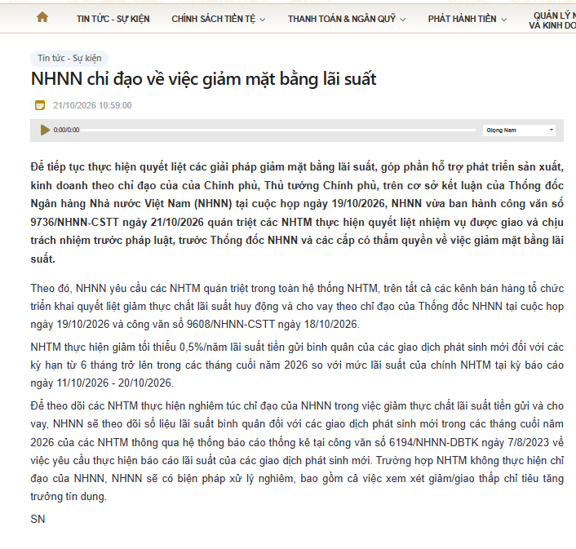This screenshot has width=576, height=549.
Task: Click the bold lead paragraph of the article
Action: click(x=297, y=213)
